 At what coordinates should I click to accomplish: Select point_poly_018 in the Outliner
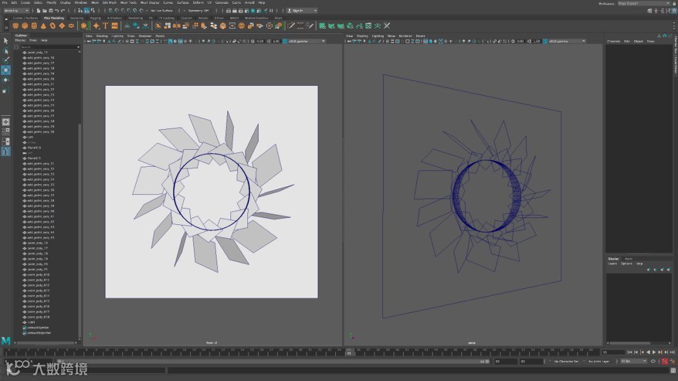tap(38, 317)
